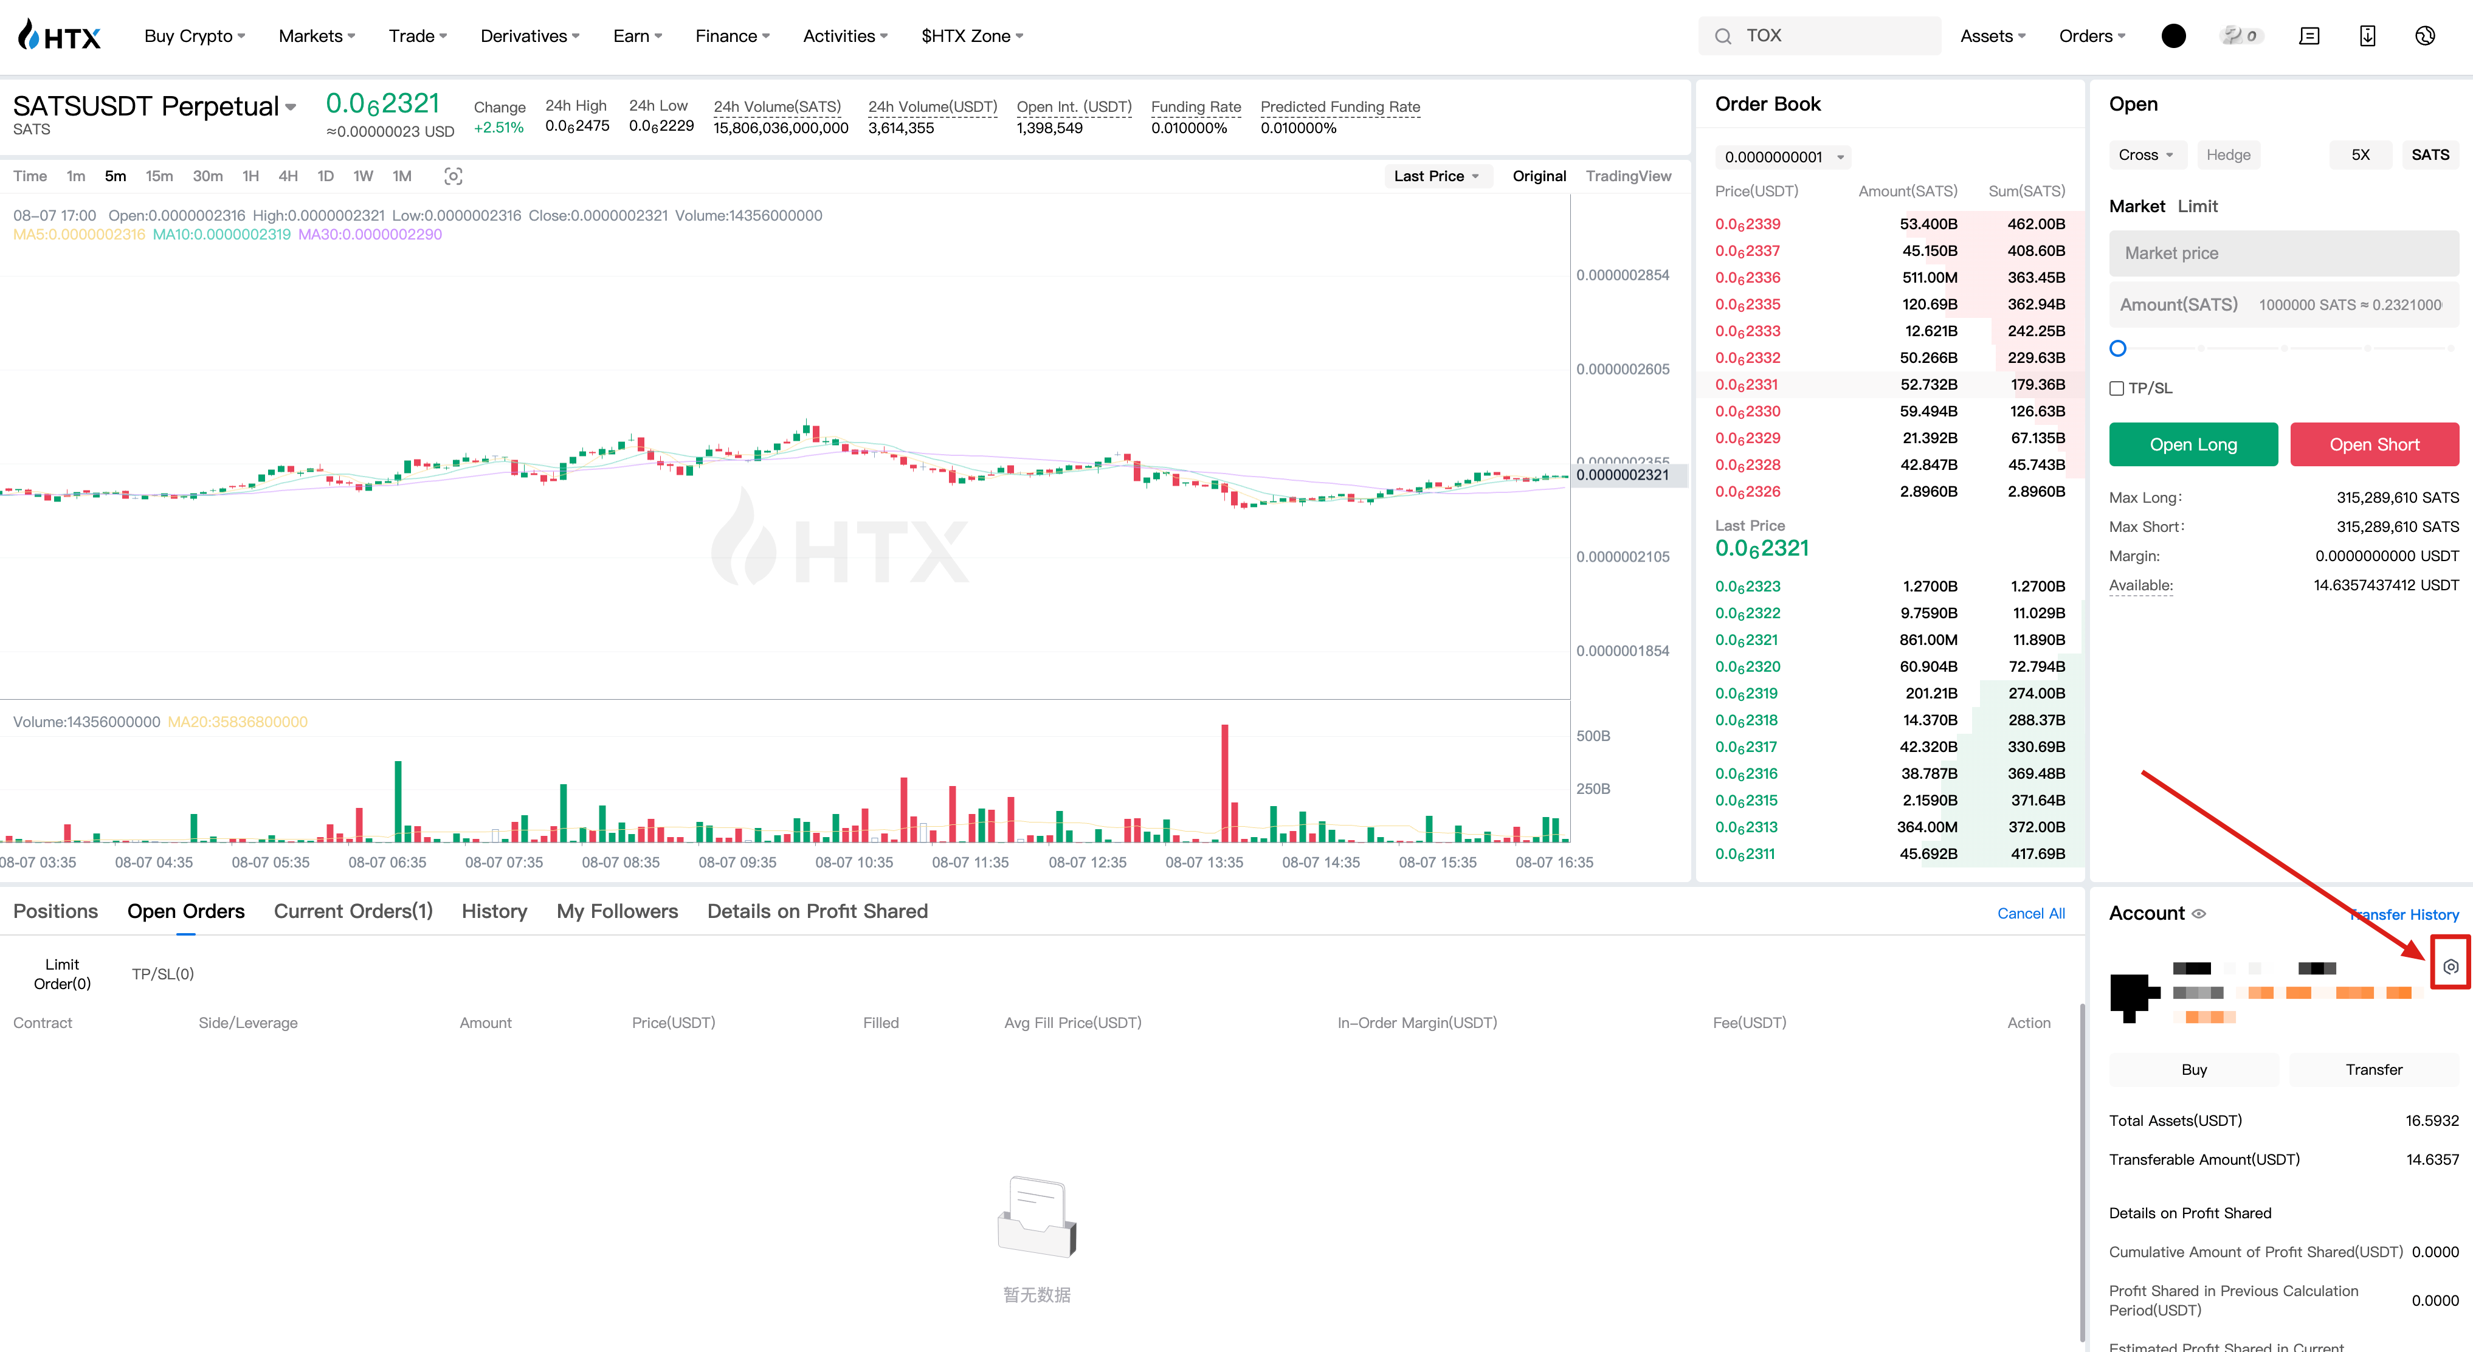The image size is (2473, 1352).
Task: Open the language globe icon
Action: [x=2425, y=35]
